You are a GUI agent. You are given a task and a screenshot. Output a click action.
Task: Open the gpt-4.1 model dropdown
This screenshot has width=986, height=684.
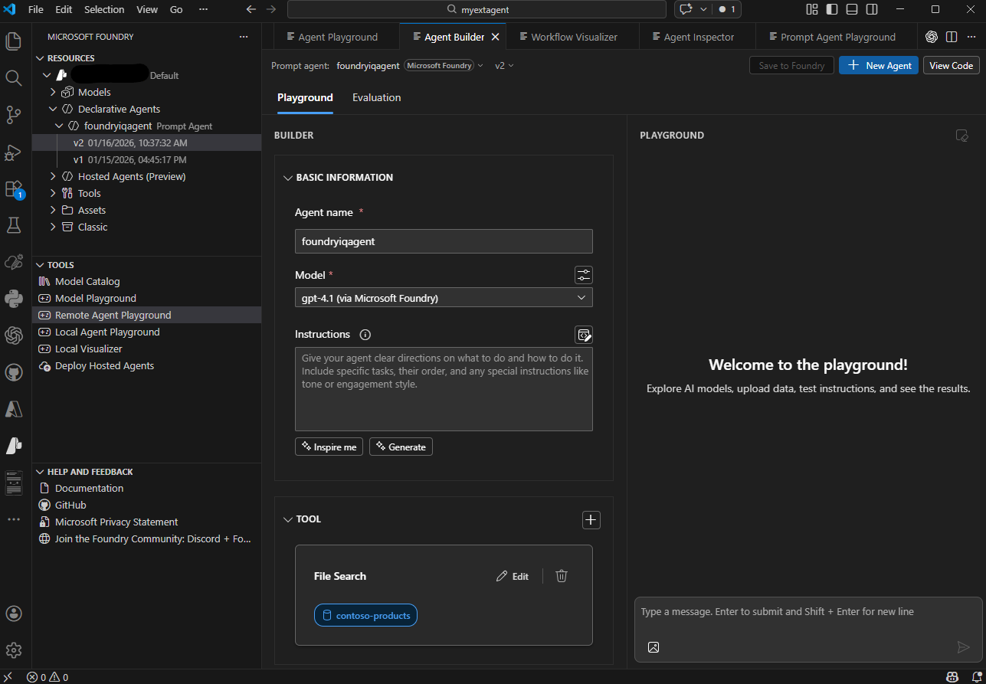(x=444, y=297)
